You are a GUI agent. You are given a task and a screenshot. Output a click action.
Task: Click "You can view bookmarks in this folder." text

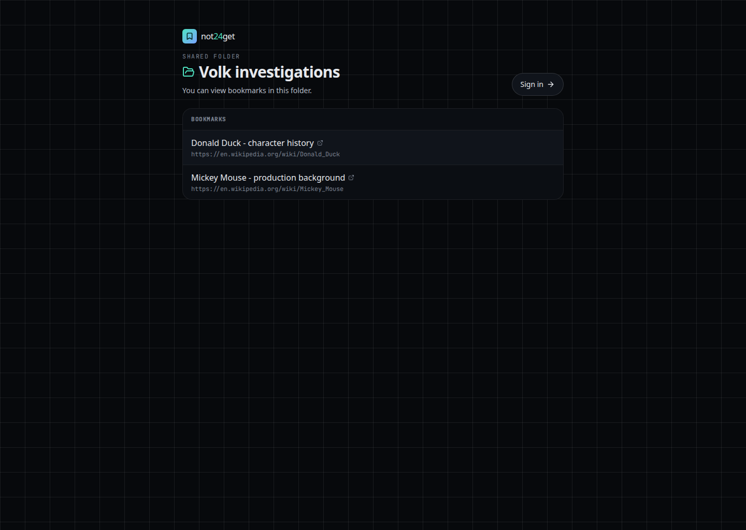247,91
